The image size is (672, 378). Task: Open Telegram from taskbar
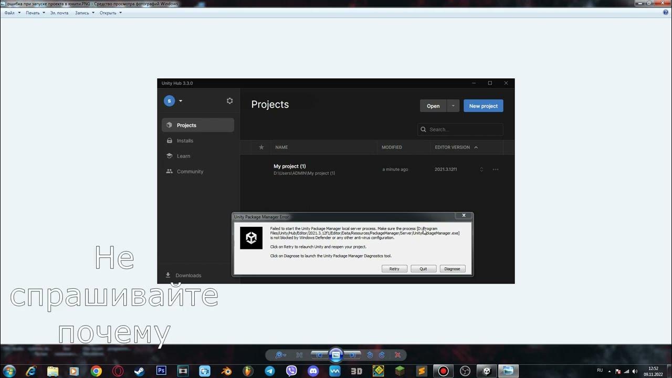(269, 371)
